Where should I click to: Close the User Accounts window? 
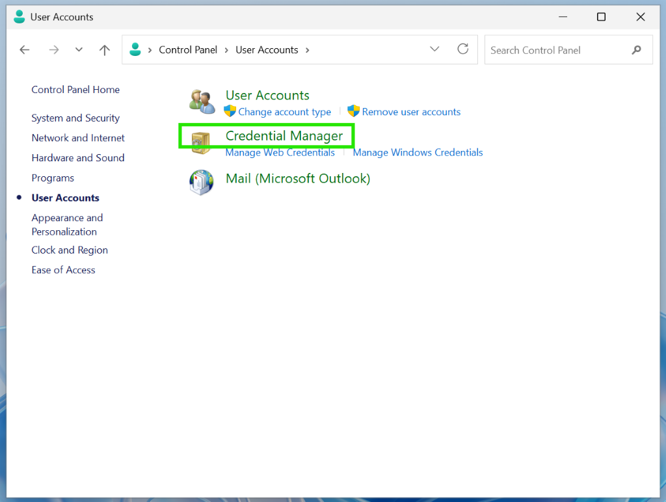(x=641, y=17)
